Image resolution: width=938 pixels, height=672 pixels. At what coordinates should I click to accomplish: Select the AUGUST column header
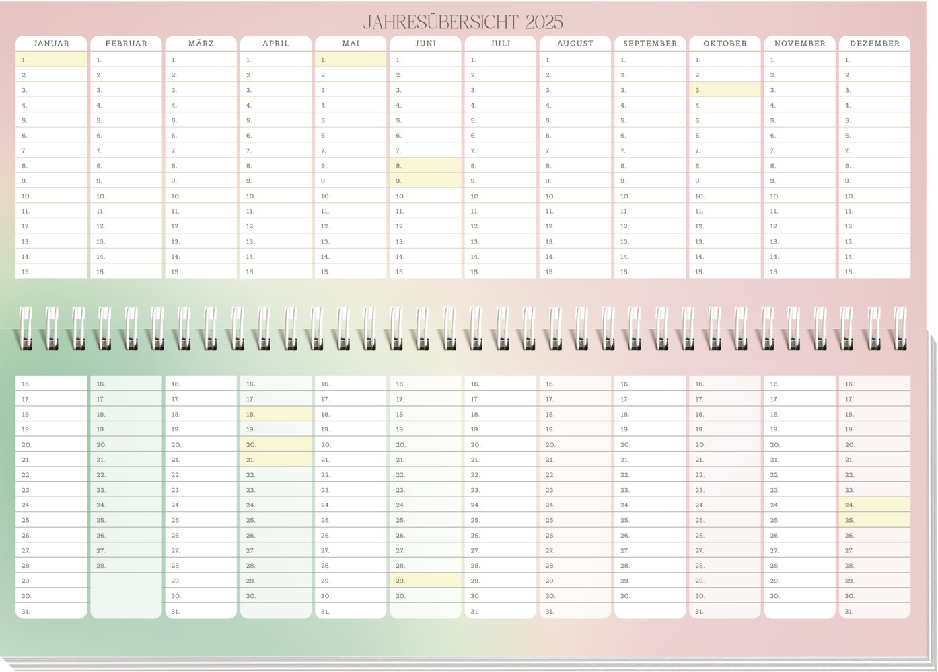pyautogui.click(x=575, y=44)
